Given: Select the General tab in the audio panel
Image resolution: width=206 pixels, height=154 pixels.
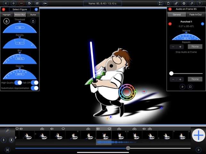Looking at the screenshot, I should coord(177,15).
